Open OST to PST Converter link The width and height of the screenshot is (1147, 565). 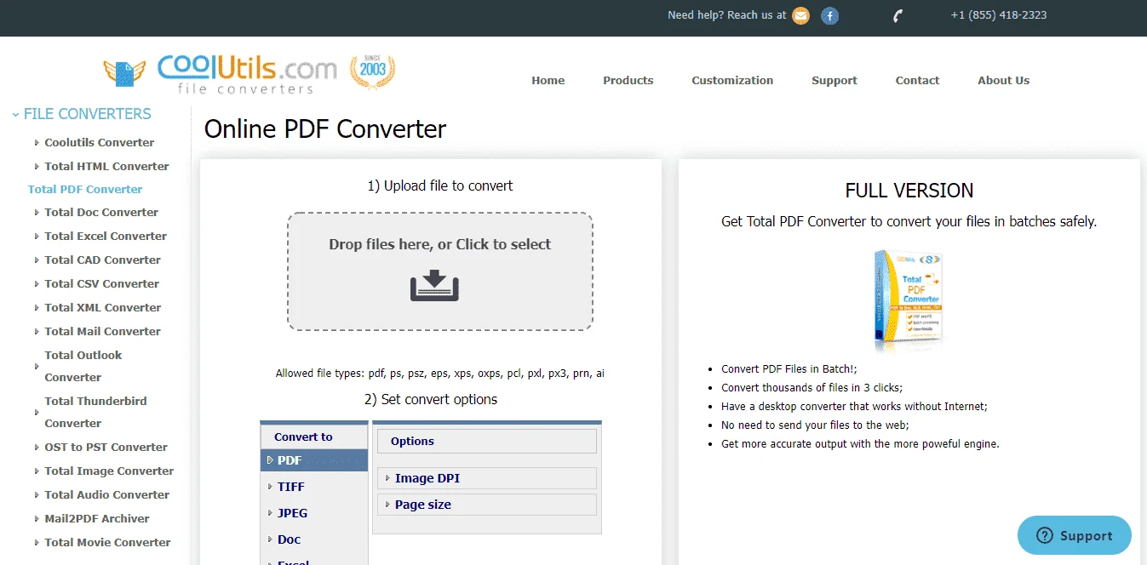pyautogui.click(x=106, y=448)
